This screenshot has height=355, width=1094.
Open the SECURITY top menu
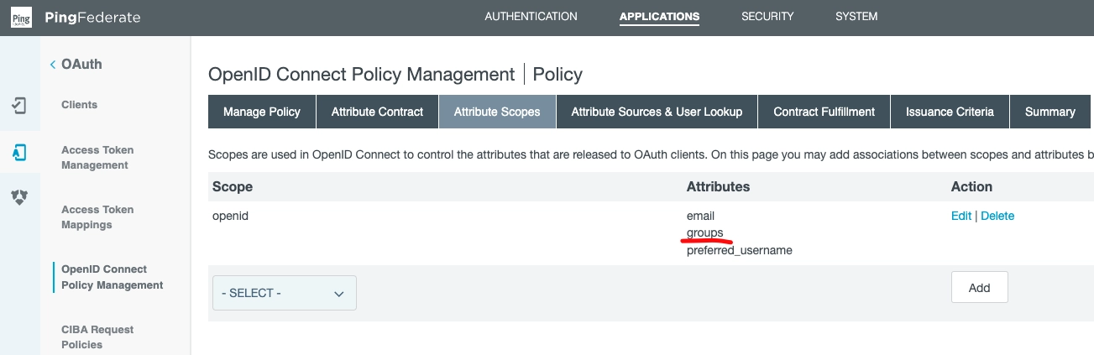point(767,17)
